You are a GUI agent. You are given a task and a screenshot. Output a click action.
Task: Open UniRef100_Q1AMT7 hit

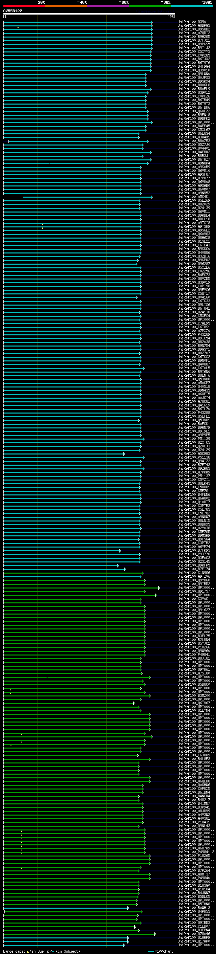(194, 502)
